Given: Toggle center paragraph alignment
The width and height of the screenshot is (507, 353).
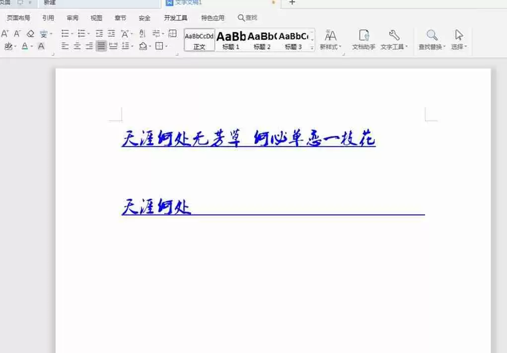Looking at the screenshot, I should 77,46.
